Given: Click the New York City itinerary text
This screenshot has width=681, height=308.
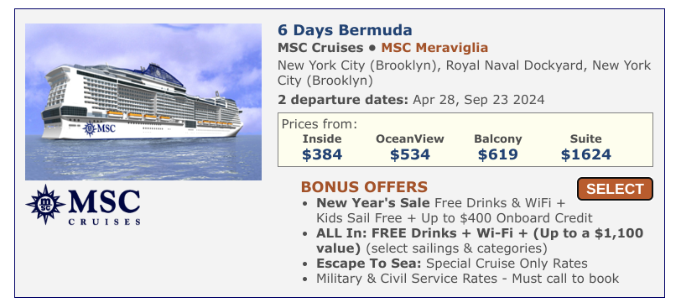Looking at the screenshot, I should pos(464,73).
